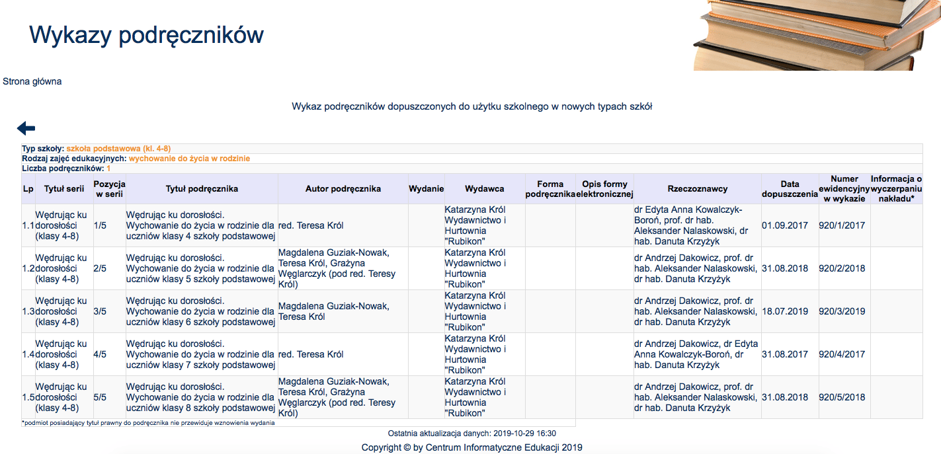941x454 pixels.
Task: Click author 'red. Teresa Król' in row 1.4
Action: coord(311,354)
